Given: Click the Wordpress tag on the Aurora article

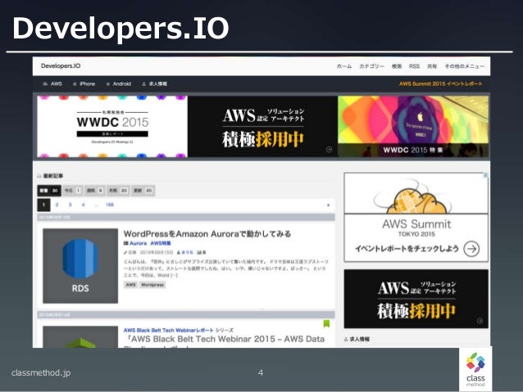Looking at the screenshot, I should point(152,285).
